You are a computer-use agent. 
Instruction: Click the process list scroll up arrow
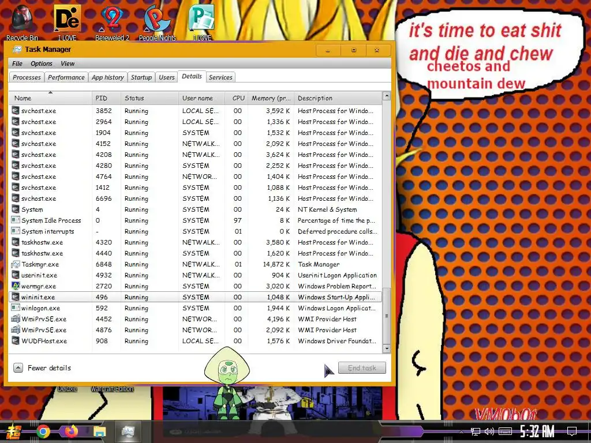point(386,96)
